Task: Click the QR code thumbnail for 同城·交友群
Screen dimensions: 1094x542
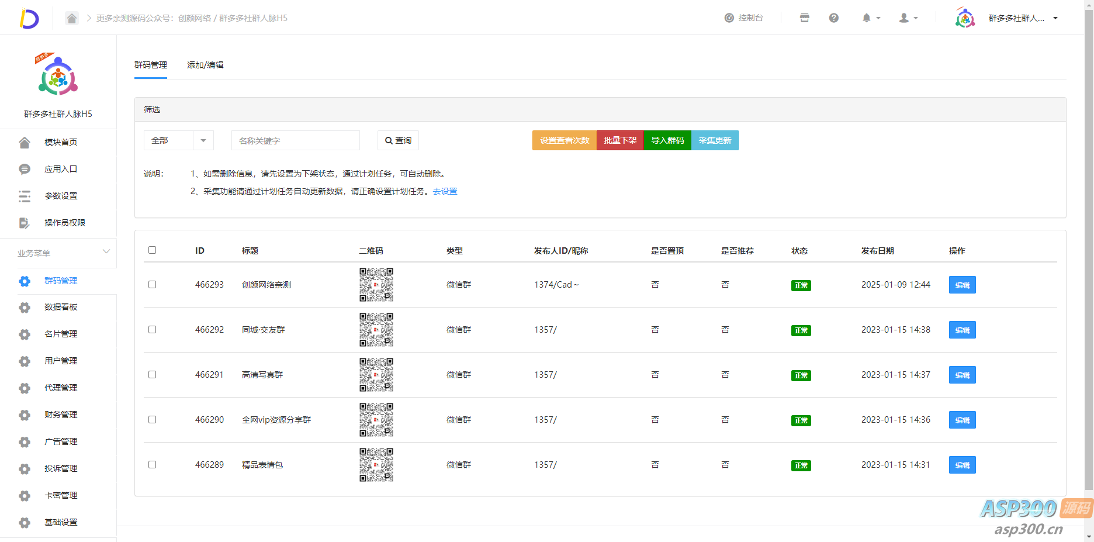Action: 376,330
